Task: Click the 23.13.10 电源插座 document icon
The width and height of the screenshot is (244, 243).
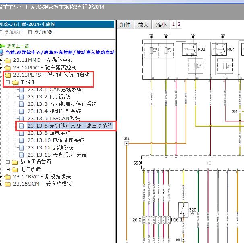Action: pos(22,140)
